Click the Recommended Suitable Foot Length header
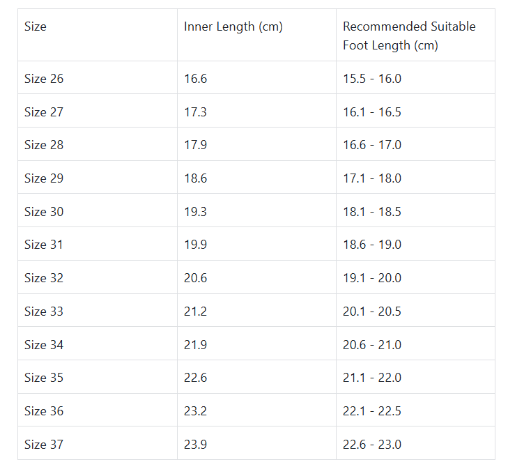The width and height of the screenshot is (508, 469). (x=409, y=36)
